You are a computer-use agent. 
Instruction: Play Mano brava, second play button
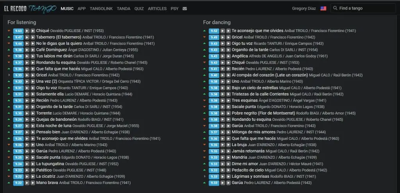click(33, 183)
